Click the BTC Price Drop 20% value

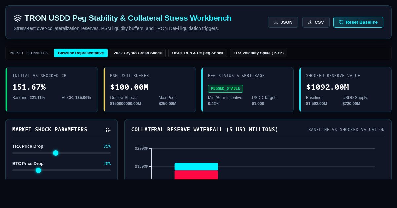107,164
